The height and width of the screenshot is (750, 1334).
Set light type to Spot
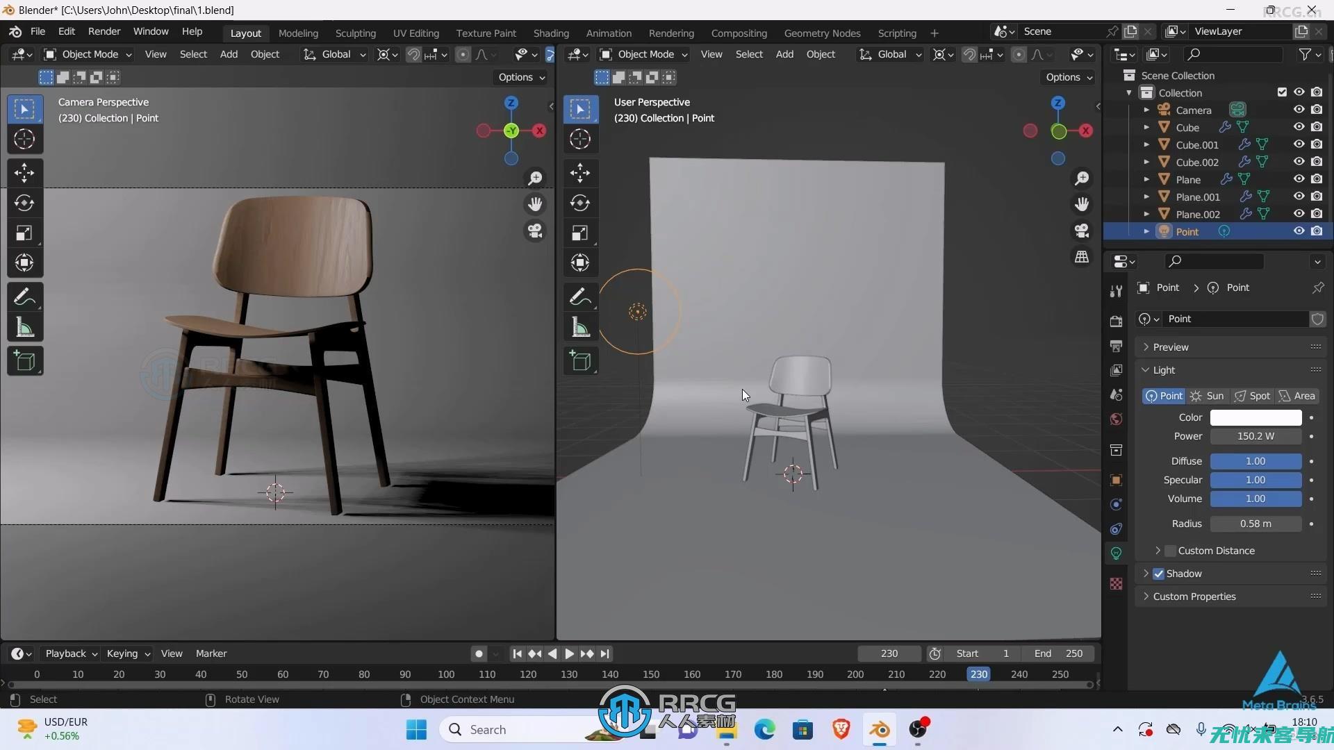(1253, 396)
